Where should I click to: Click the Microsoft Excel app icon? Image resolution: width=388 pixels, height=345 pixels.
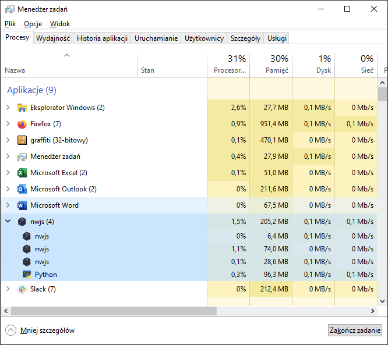pos(22,173)
